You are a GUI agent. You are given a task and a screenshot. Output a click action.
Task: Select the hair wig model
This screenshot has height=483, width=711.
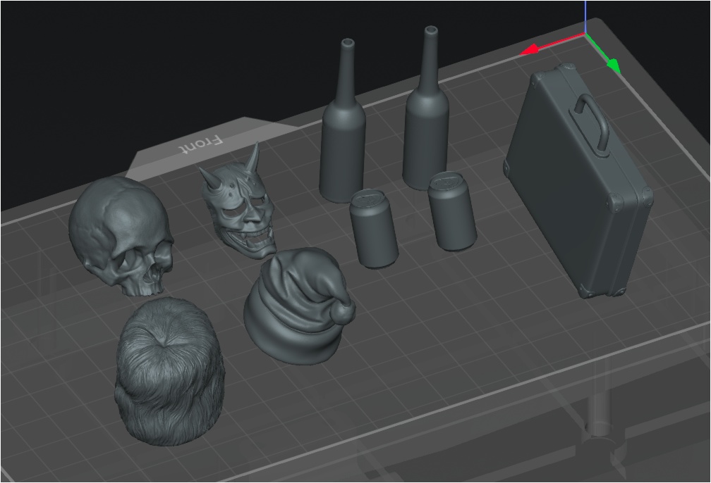pos(170,370)
